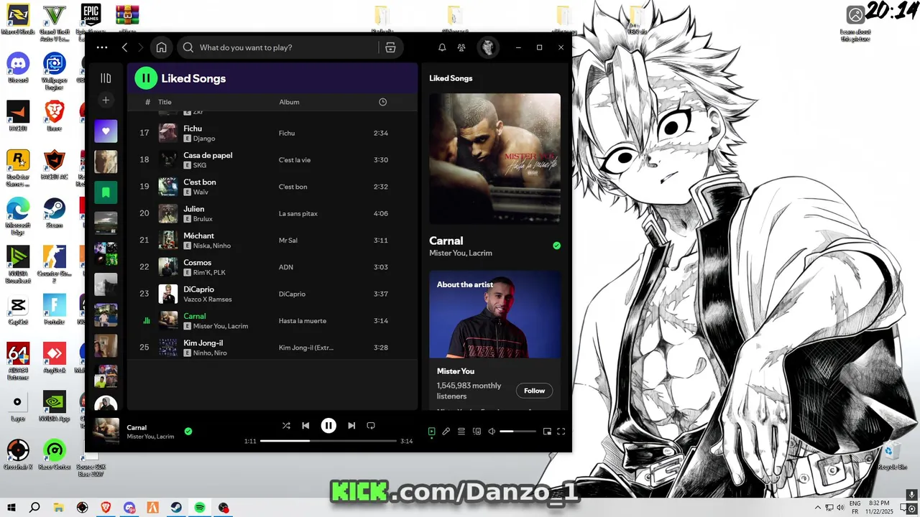
Task: Open the green bookmark Your Episodes tile
Action: point(106,192)
